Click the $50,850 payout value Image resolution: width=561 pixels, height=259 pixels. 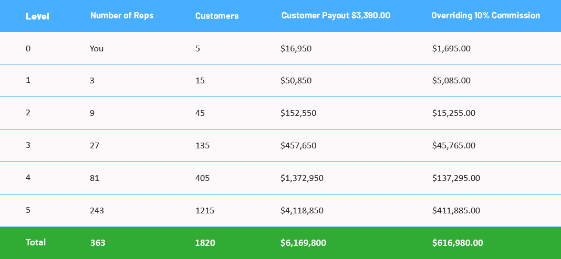point(296,81)
